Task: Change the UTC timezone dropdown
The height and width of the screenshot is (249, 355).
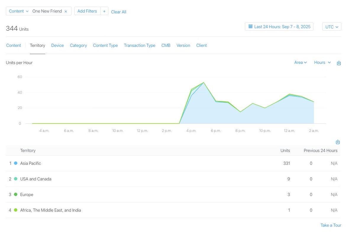Action: click(332, 27)
